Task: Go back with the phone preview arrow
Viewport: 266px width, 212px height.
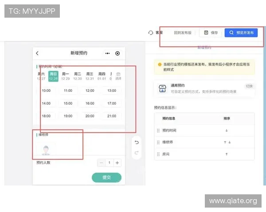Action: (x=37, y=53)
